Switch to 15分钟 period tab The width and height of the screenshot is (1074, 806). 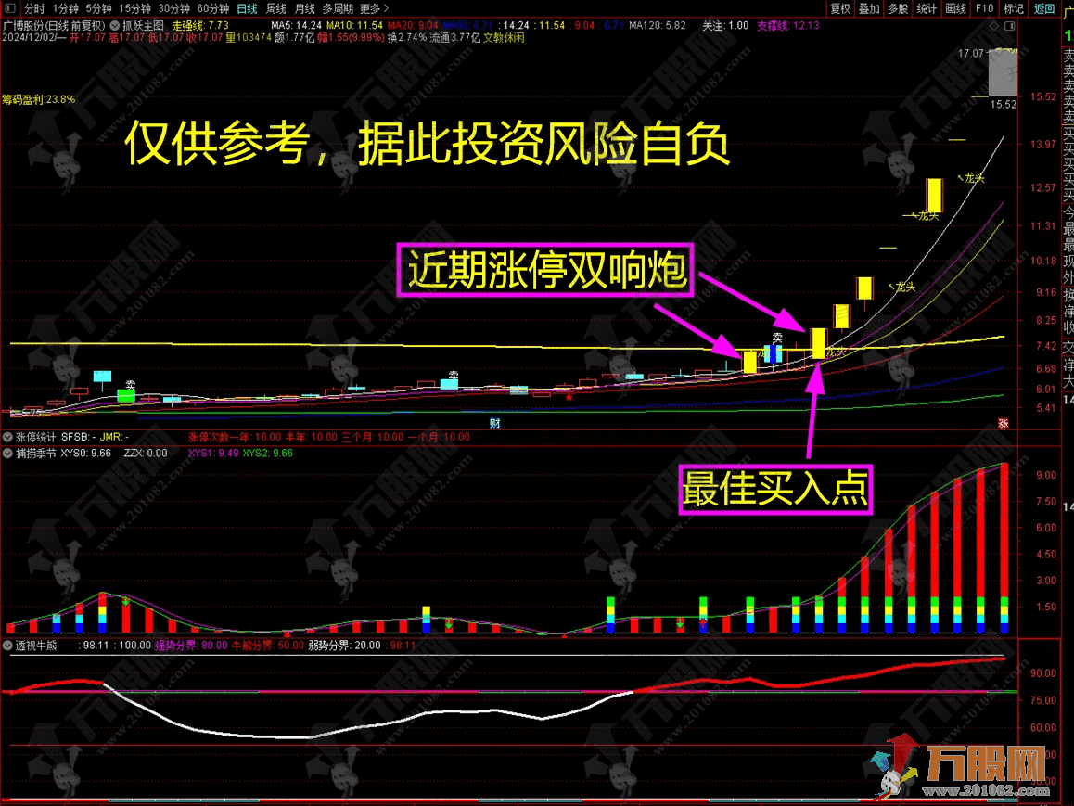[x=134, y=9]
